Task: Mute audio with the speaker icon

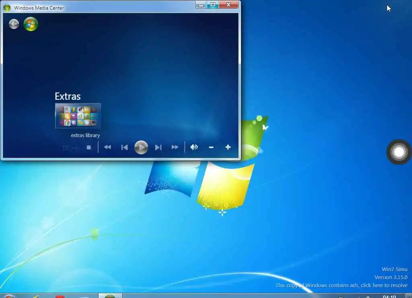Action: (194, 147)
